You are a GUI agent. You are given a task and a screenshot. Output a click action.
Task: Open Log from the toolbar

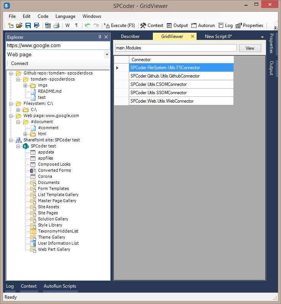pos(225,25)
